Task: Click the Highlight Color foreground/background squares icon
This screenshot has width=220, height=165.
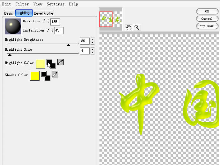Action: 51,63
